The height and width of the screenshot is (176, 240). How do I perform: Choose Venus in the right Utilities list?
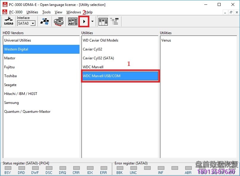click(x=166, y=40)
